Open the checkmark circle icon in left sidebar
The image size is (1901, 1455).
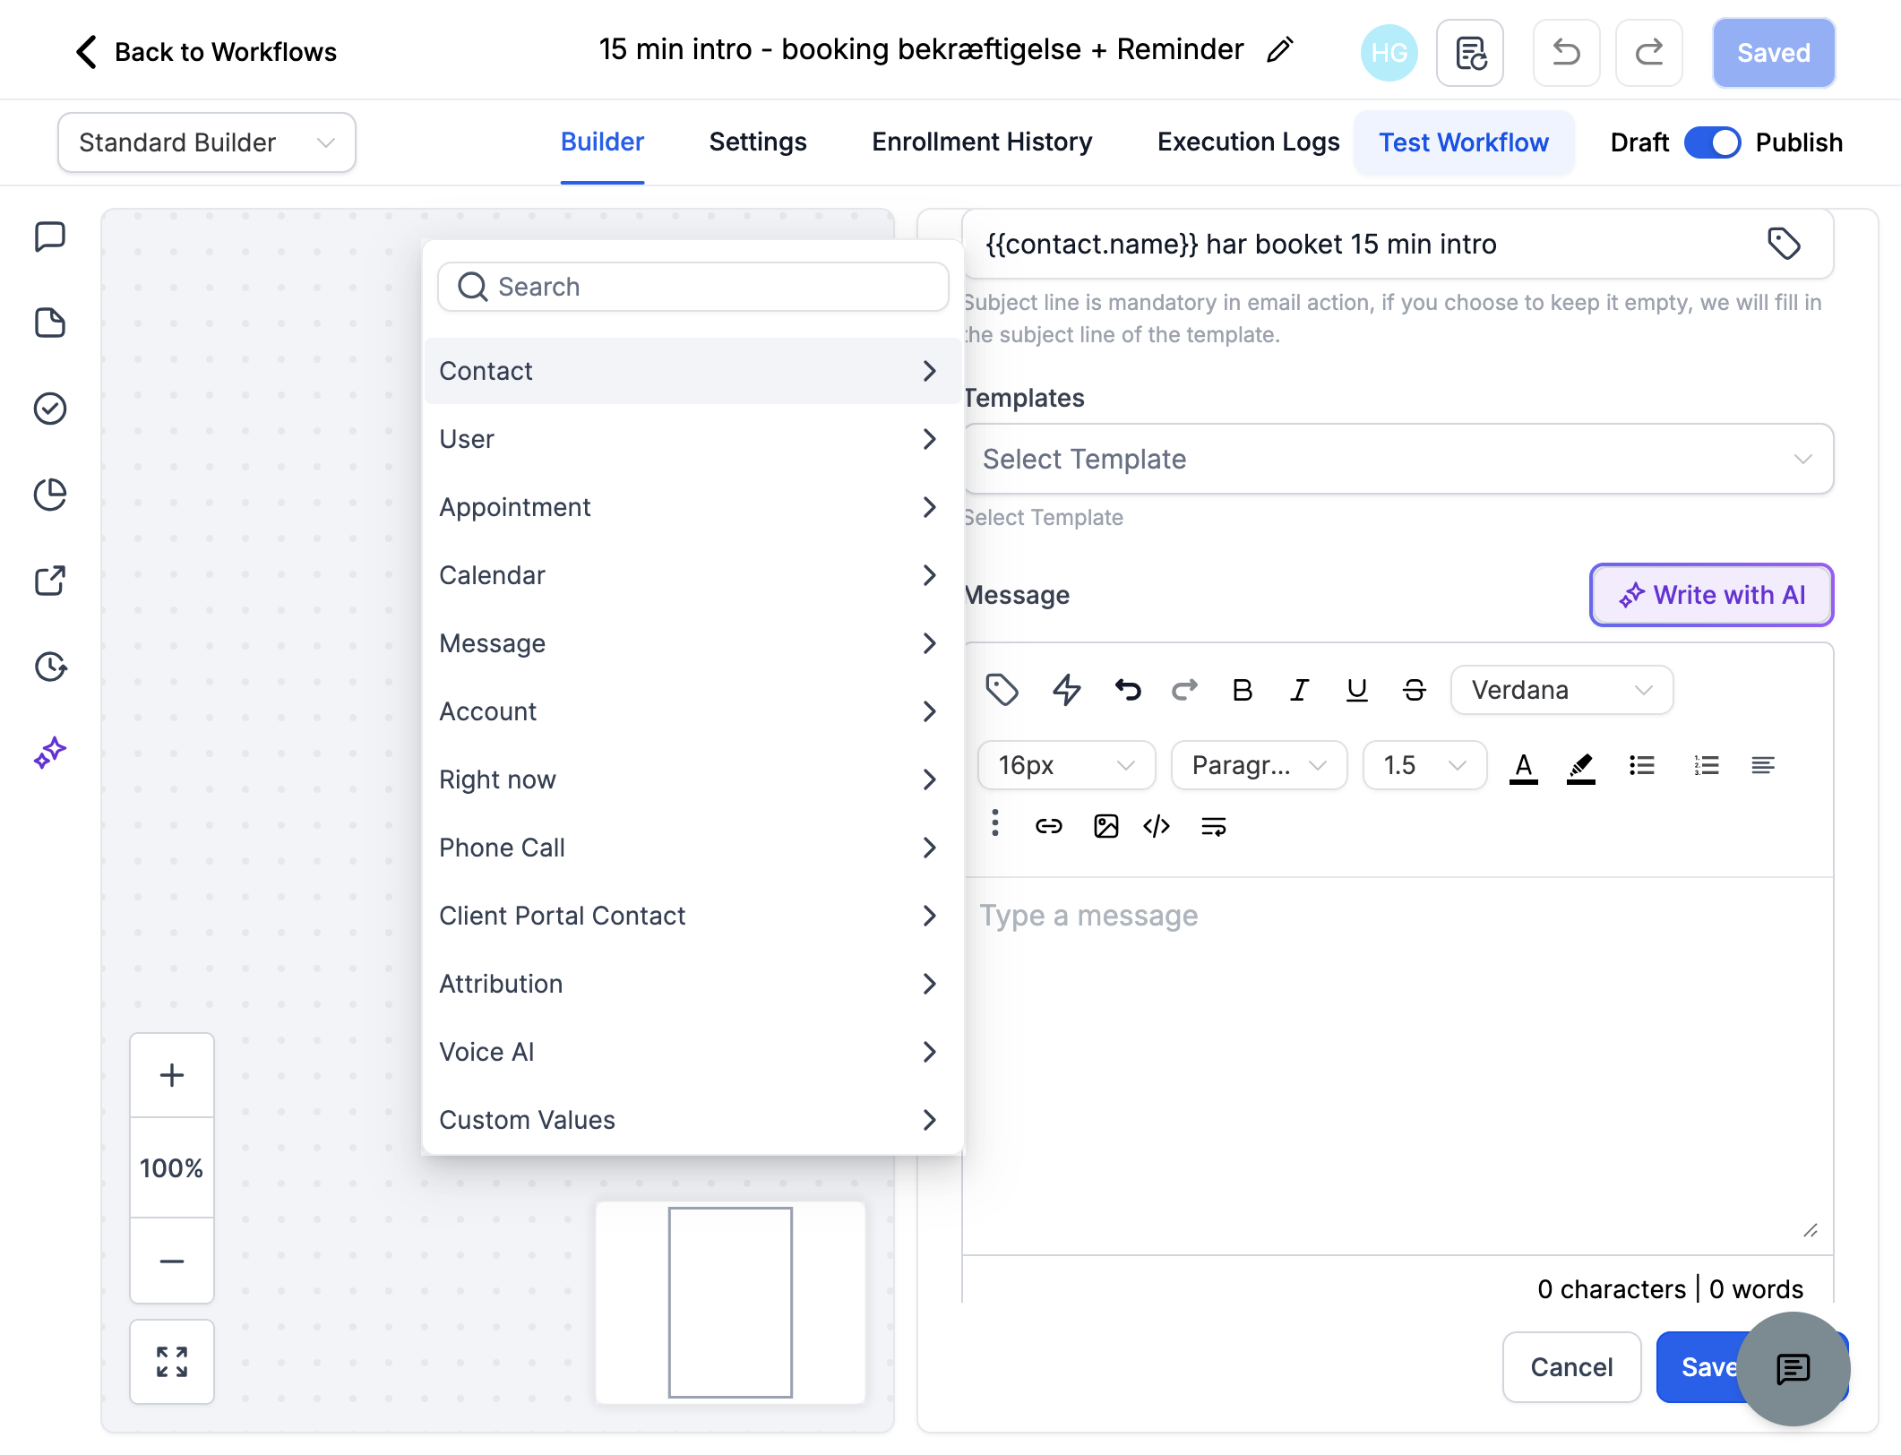(x=50, y=409)
